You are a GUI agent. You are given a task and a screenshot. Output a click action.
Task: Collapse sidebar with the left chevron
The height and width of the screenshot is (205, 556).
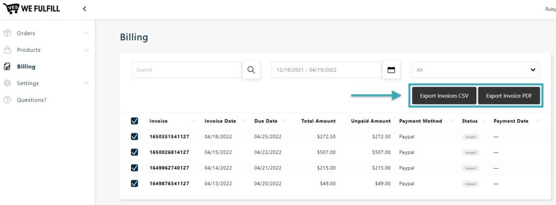[84, 9]
